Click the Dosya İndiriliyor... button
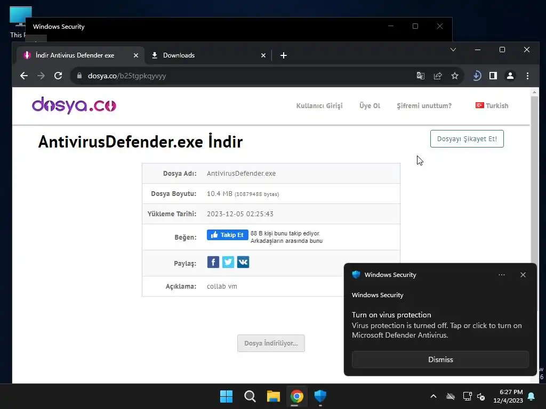The image size is (546, 409). (x=271, y=343)
